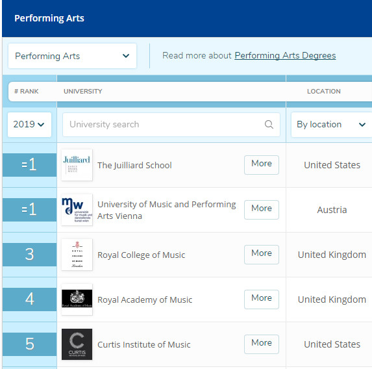
Task: Click More for The Juilliard School
Action: 262,165
